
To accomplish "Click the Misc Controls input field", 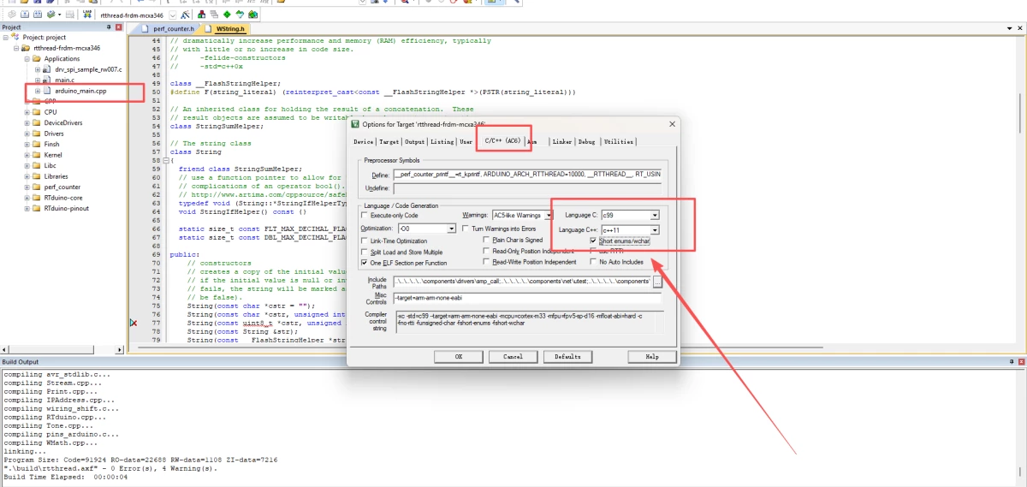I will pos(527,298).
